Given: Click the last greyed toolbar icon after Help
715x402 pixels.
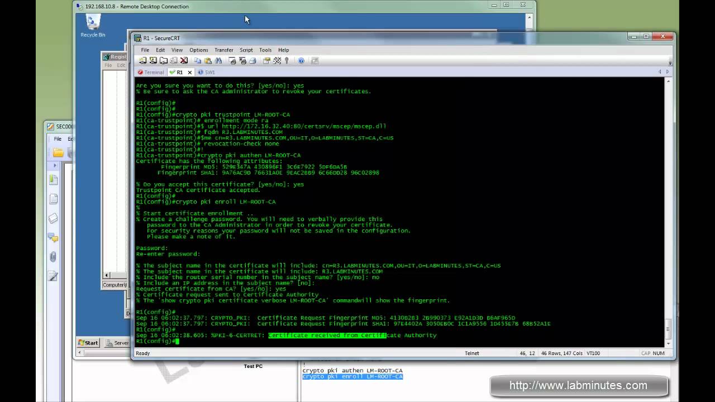Looking at the screenshot, I should 314,60.
